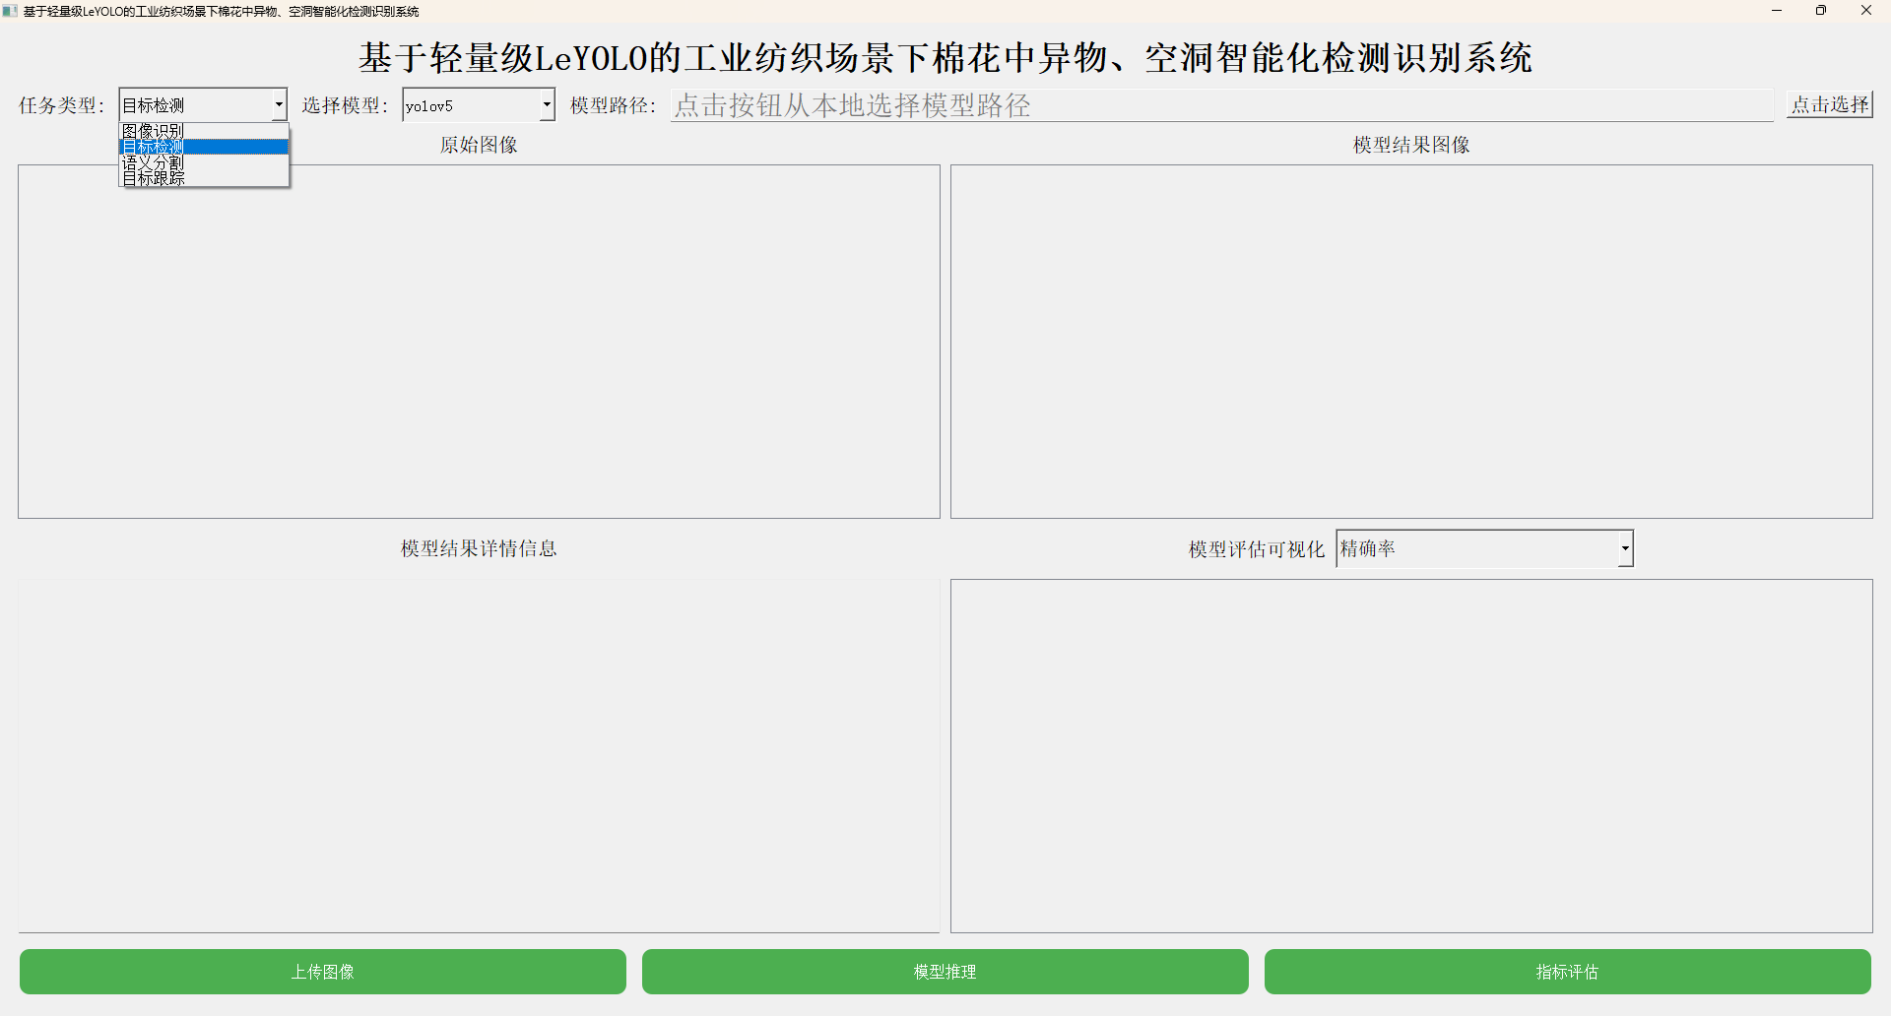This screenshot has height=1016, width=1891.
Task: Choose 目标检测 in the dropdown list
Action: coord(204,147)
